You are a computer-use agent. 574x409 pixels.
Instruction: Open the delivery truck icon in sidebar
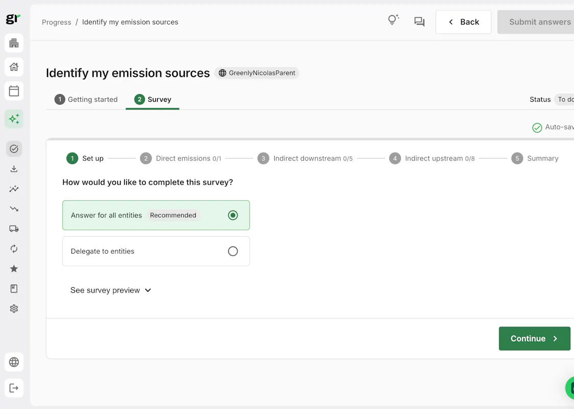14,229
